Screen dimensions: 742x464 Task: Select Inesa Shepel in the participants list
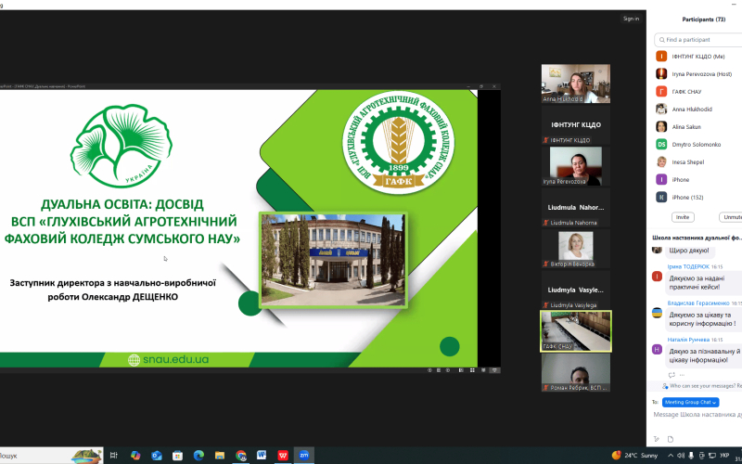[x=698, y=161]
